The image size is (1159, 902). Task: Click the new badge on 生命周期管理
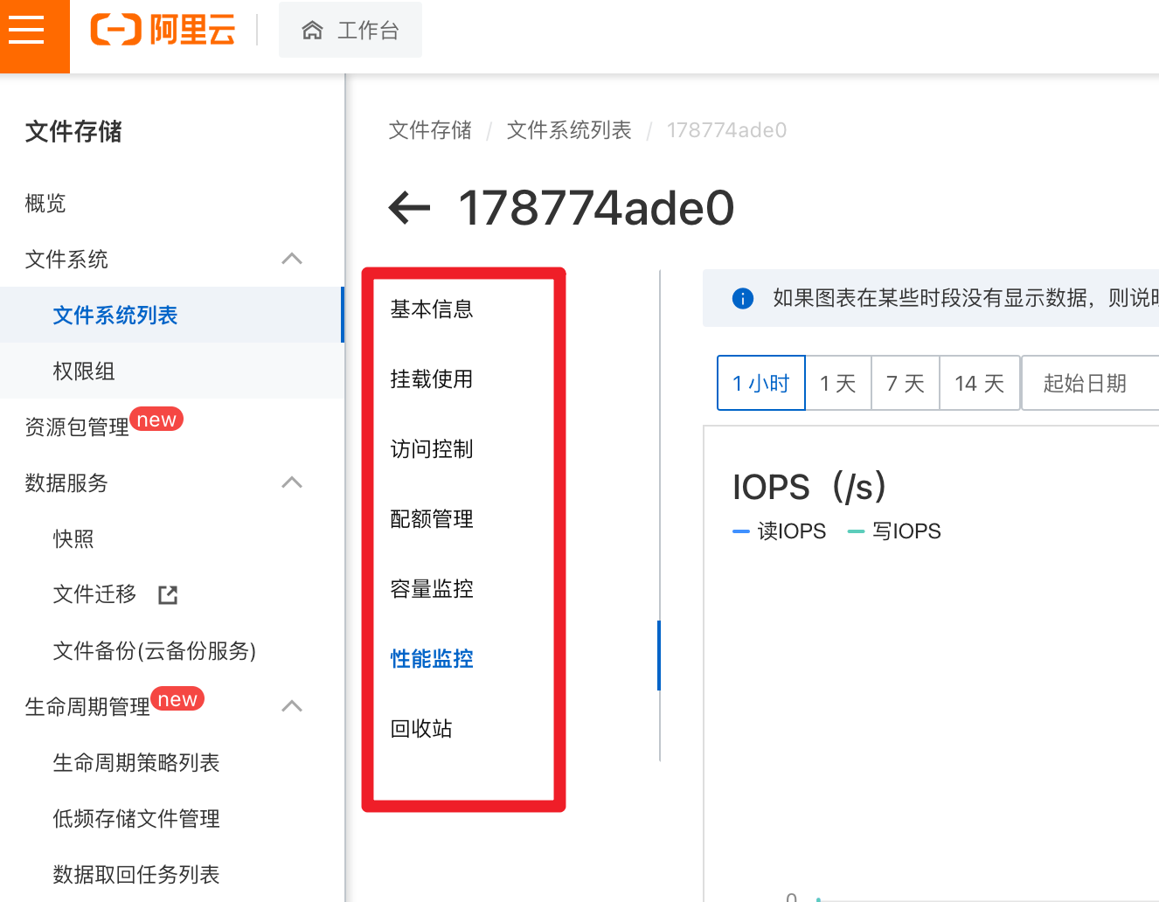[x=177, y=698]
